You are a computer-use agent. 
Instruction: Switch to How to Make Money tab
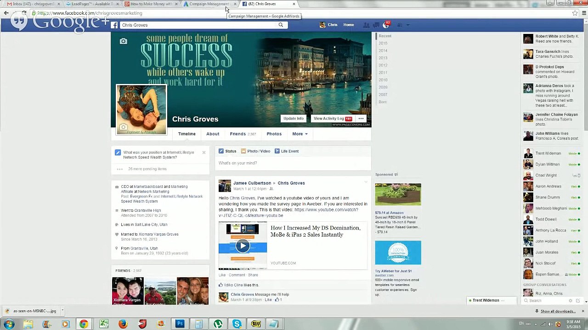pos(151,4)
